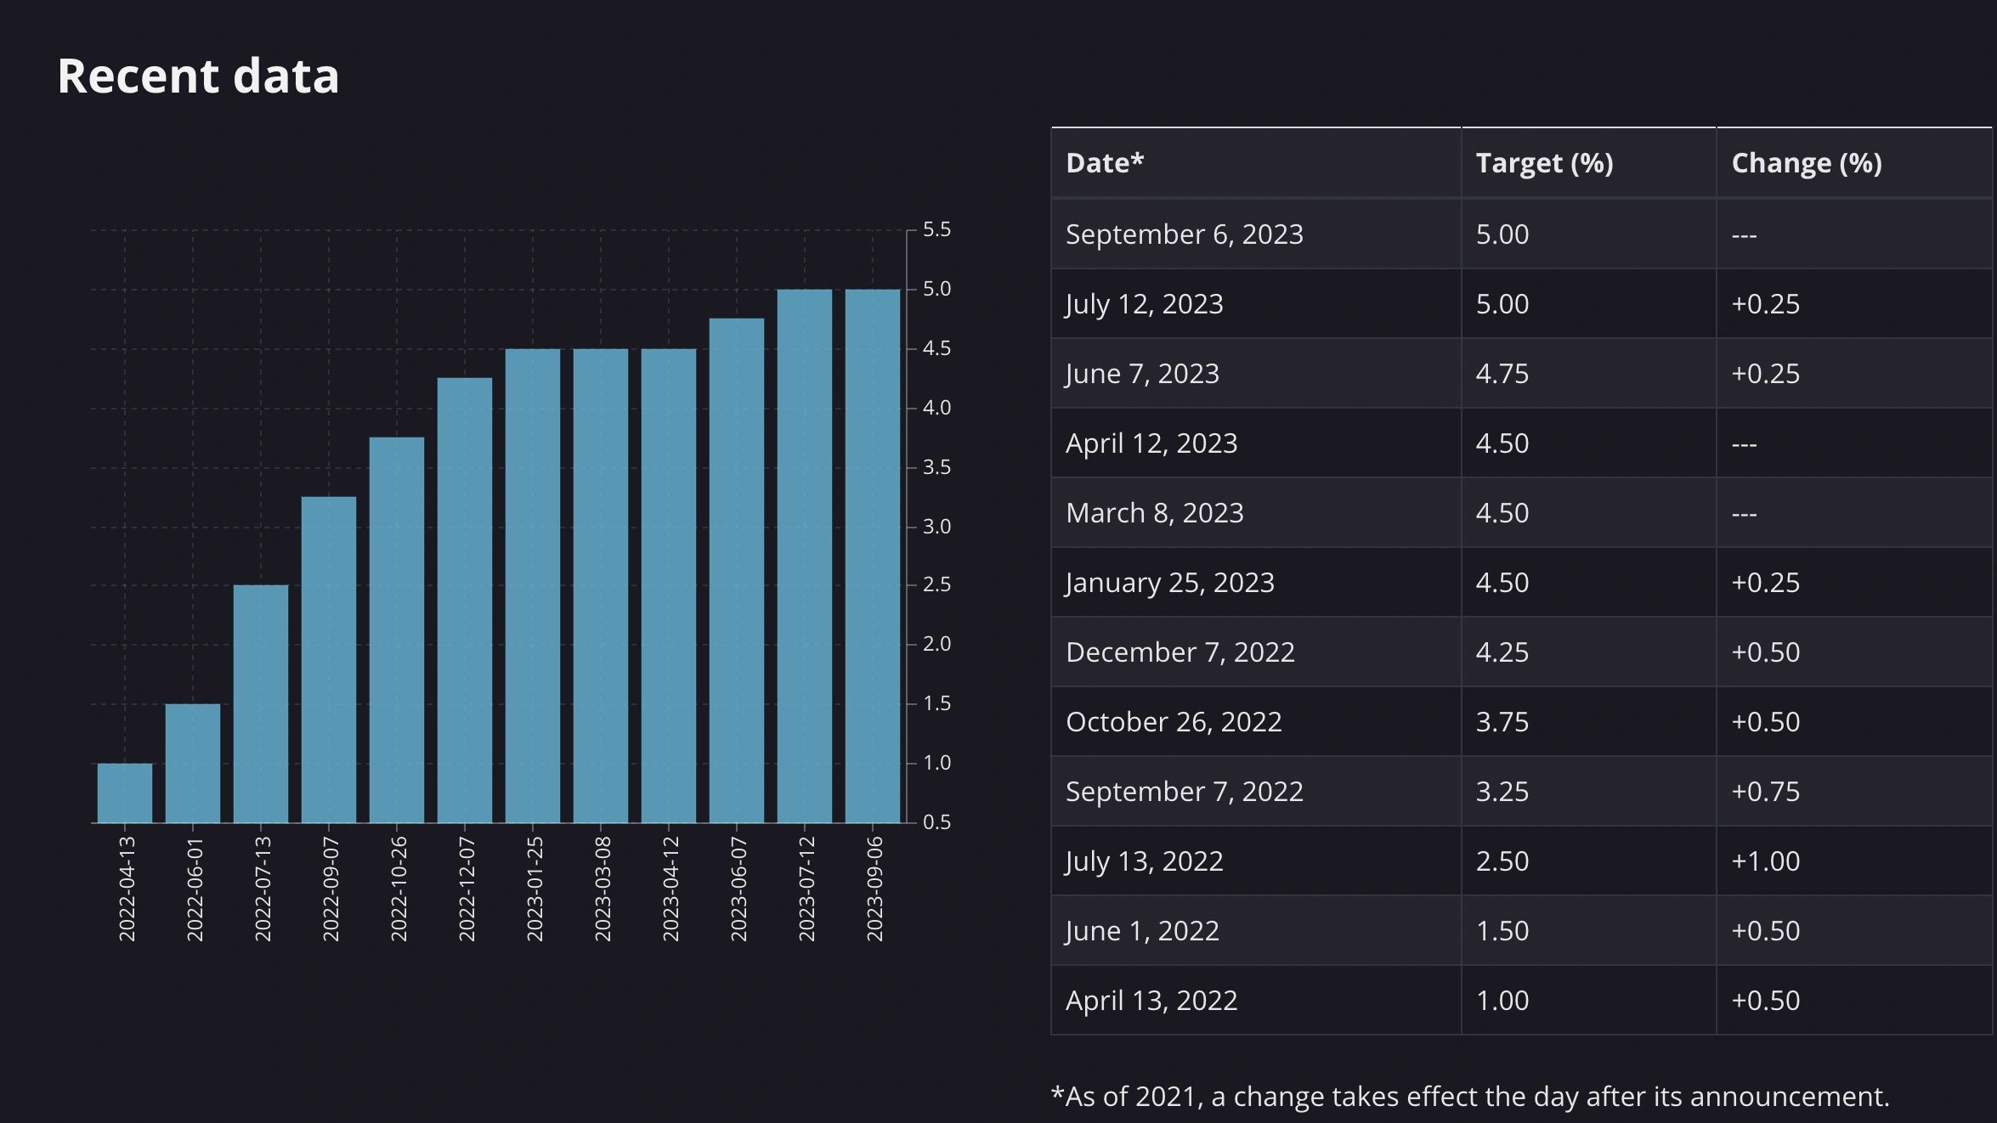Click the January 25, 2023 date cell
The width and height of the screenshot is (1997, 1123).
(1256, 583)
